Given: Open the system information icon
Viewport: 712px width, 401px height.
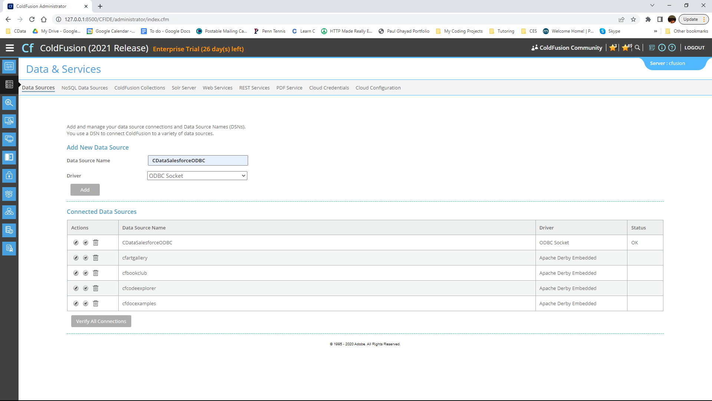Looking at the screenshot, I should 662,48.
